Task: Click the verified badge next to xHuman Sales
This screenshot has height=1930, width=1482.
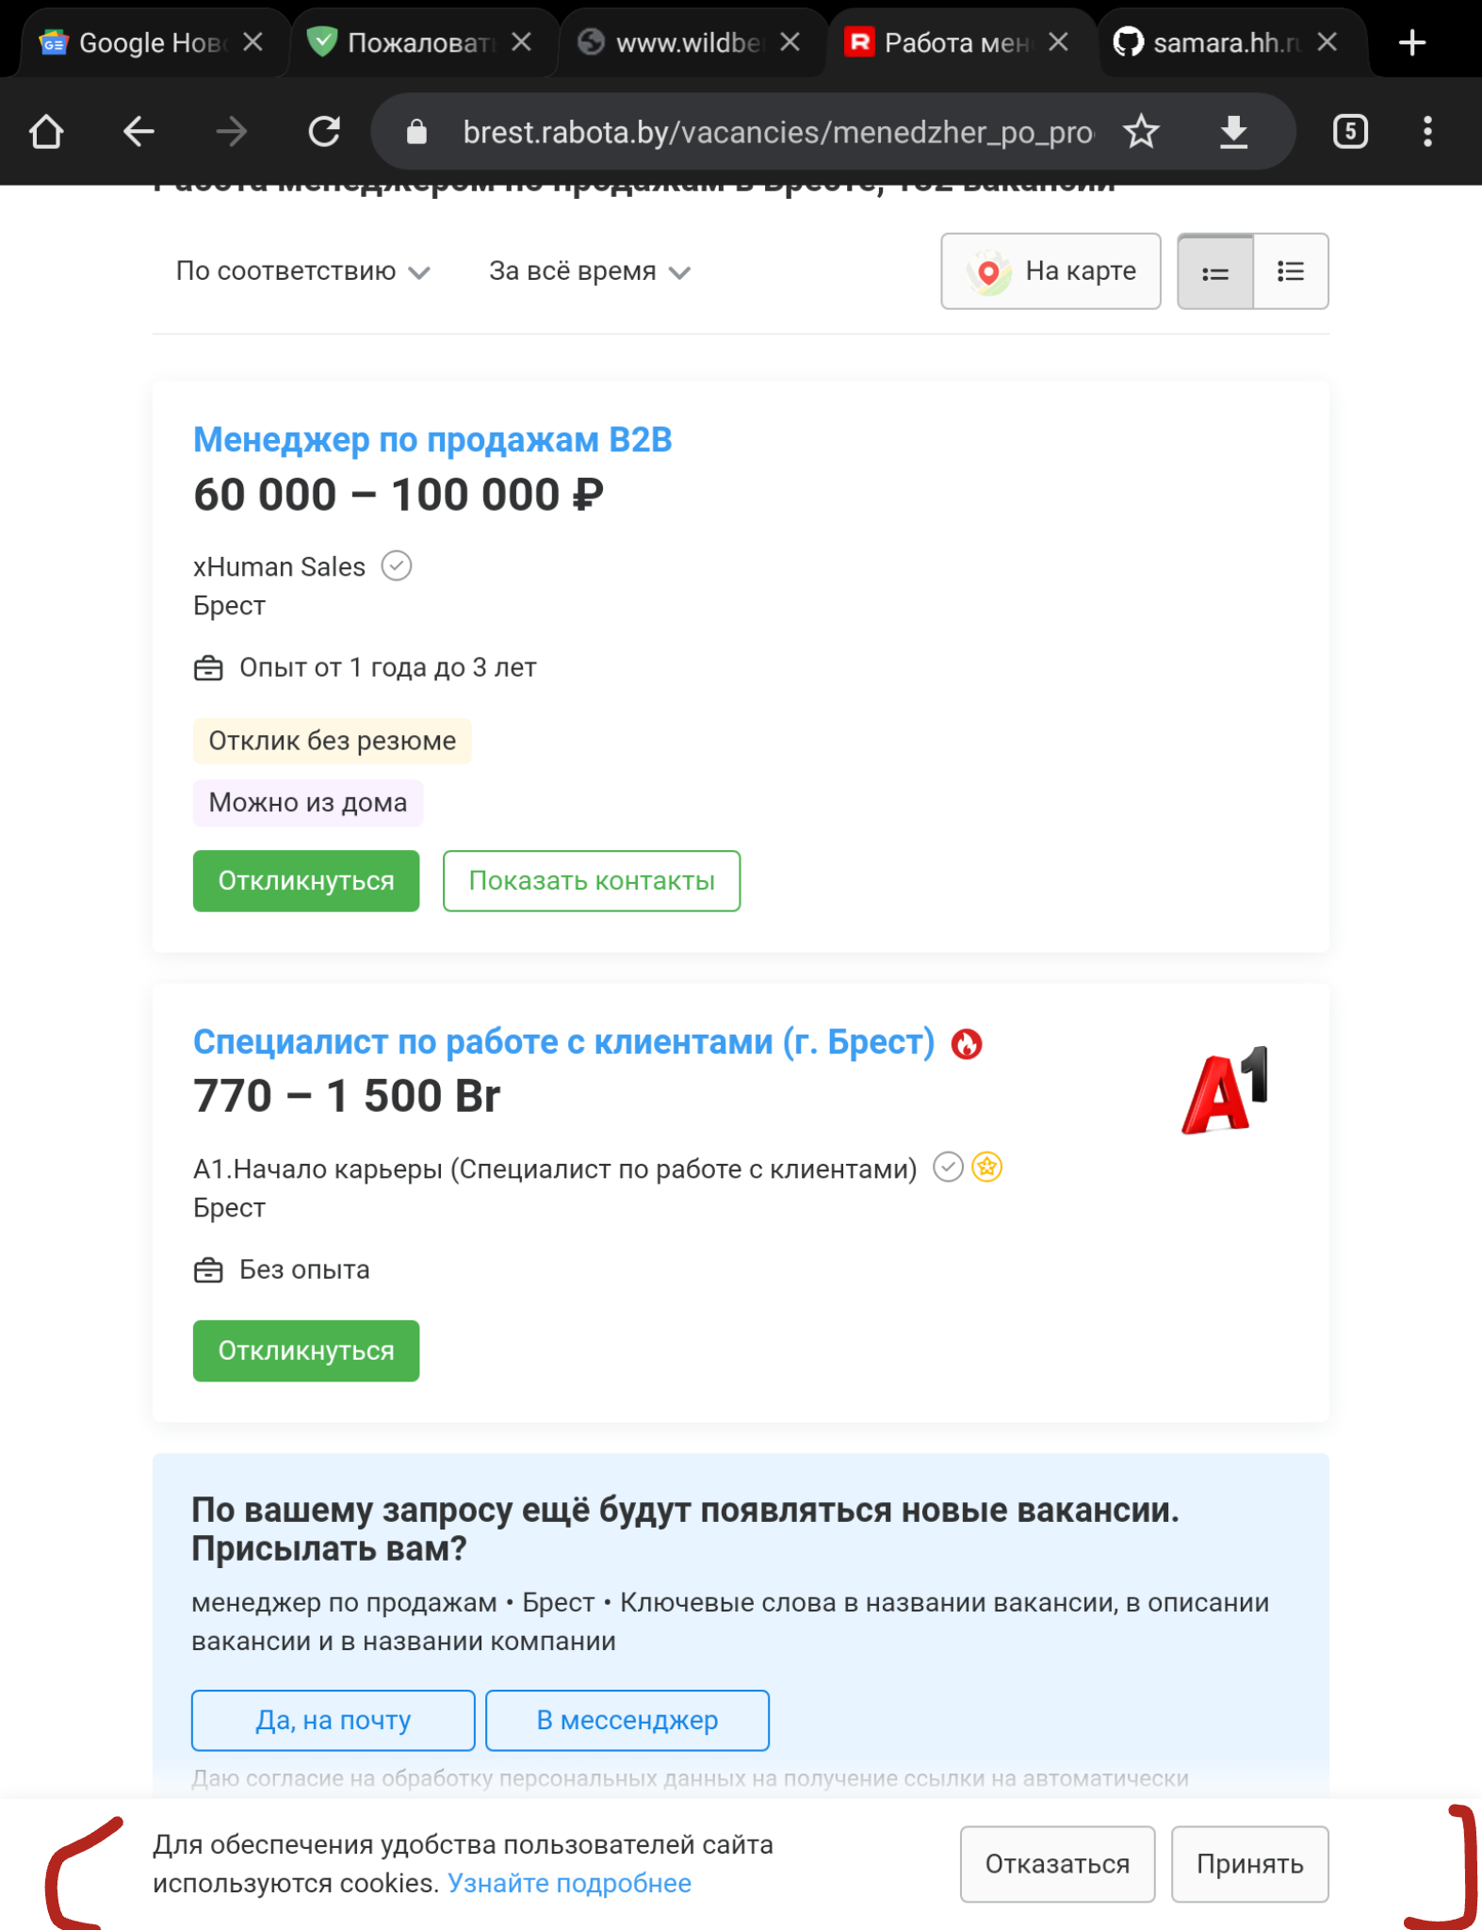Action: [x=398, y=565]
